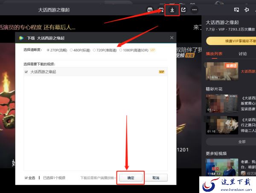Click the 7.7分 rating info line

[x=230, y=29]
